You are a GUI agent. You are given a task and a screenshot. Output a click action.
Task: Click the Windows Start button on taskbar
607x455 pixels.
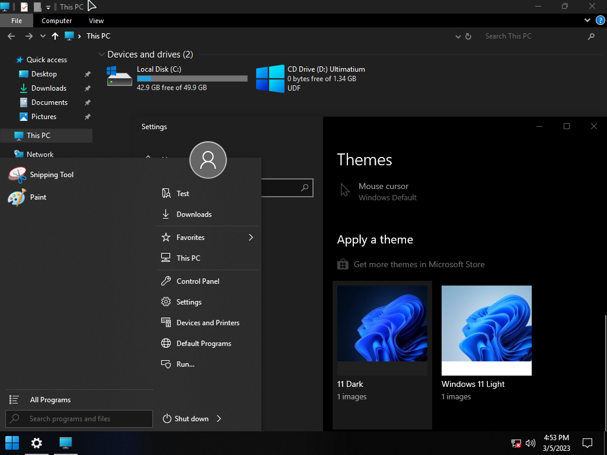point(12,443)
